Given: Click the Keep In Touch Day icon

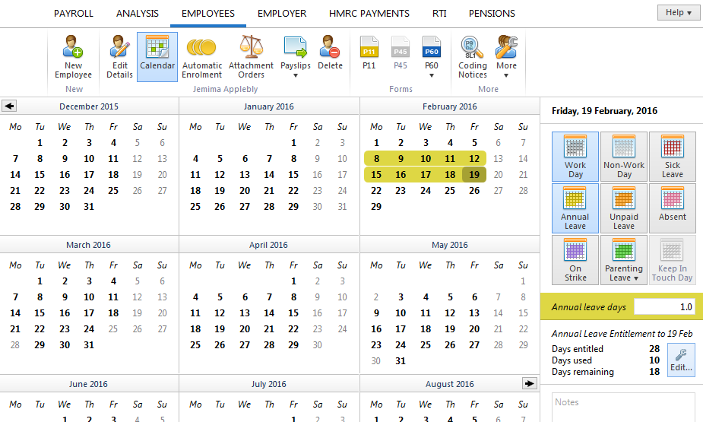Looking at the screenshot, I should (672, 250).
